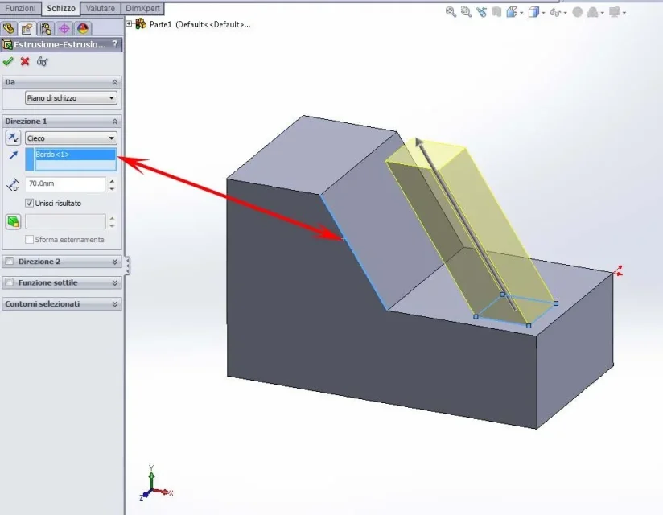The image size is (663, 515).
Task: Uncheck the Unisci risultato checkbox
Action: (29, 203)
